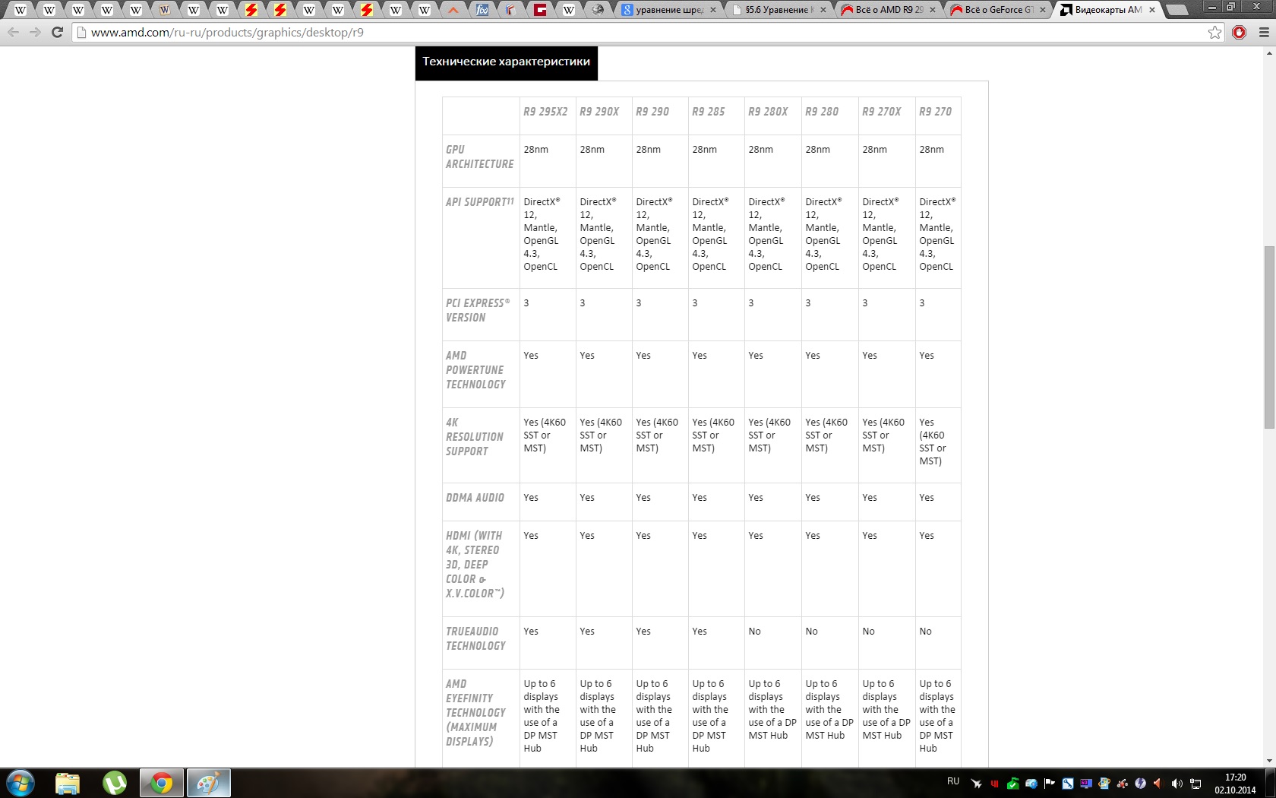Close the 'Всё о AMD R9 29' tab

coord(933,10)
